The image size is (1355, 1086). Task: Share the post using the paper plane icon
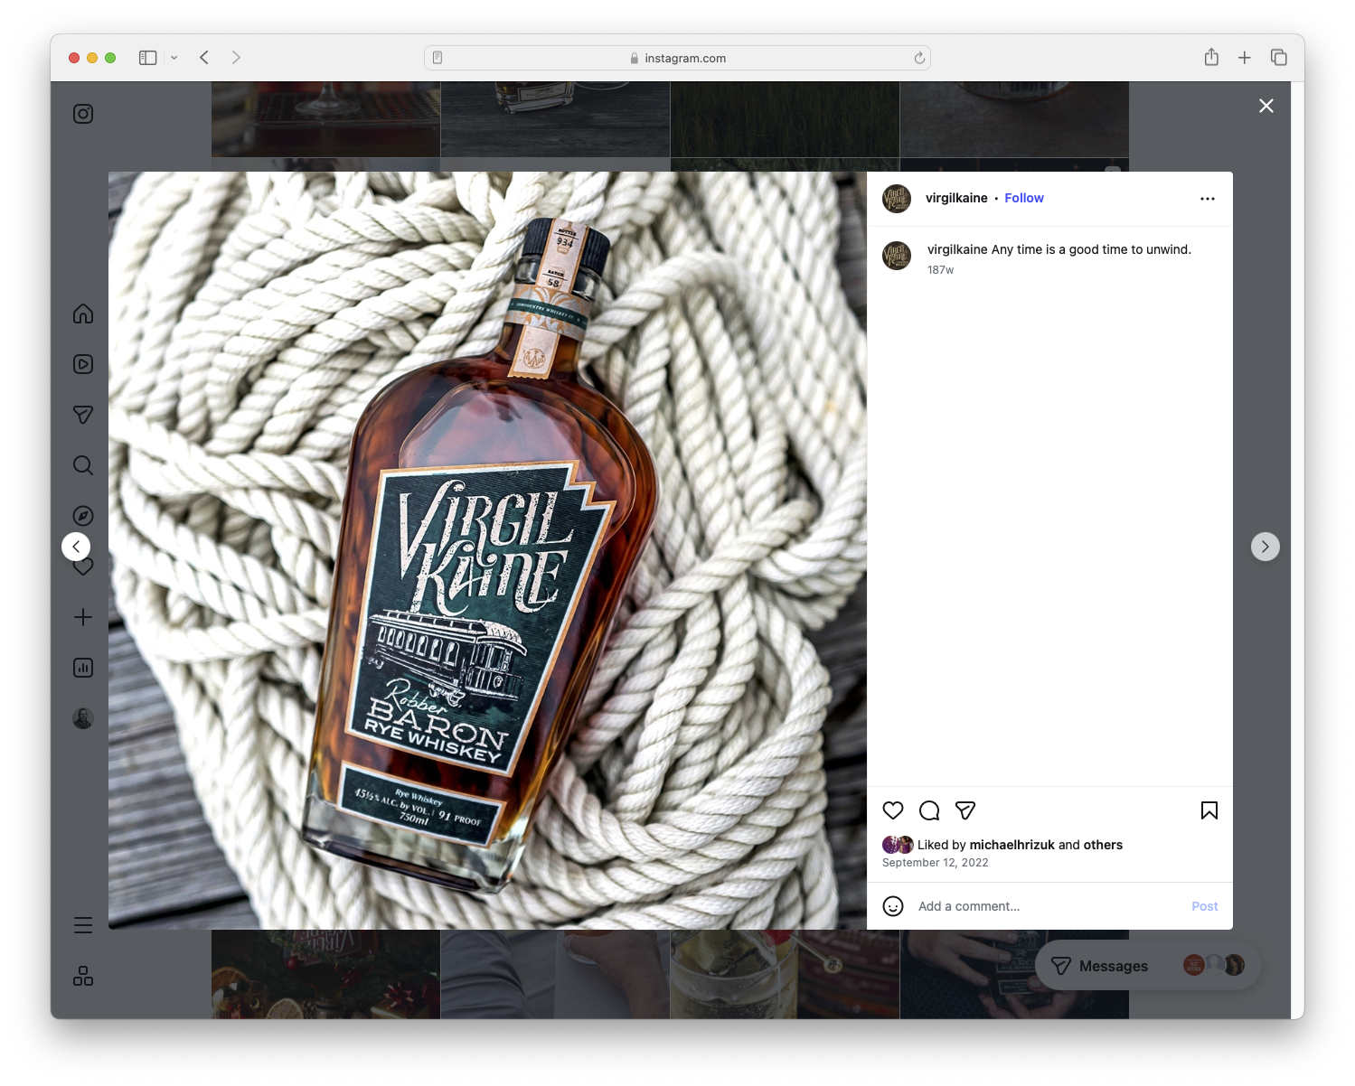[964, 810]
